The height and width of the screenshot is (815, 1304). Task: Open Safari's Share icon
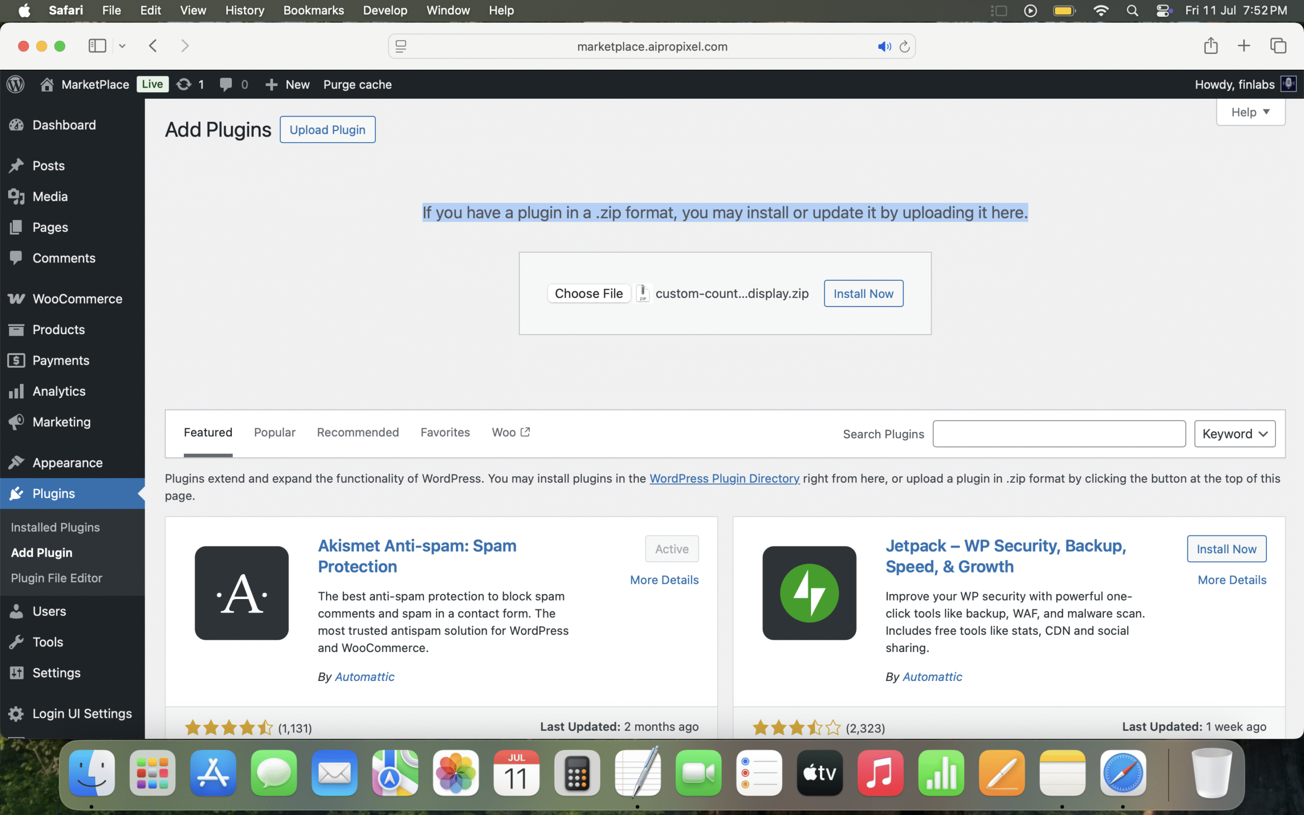click(1210, 46)
